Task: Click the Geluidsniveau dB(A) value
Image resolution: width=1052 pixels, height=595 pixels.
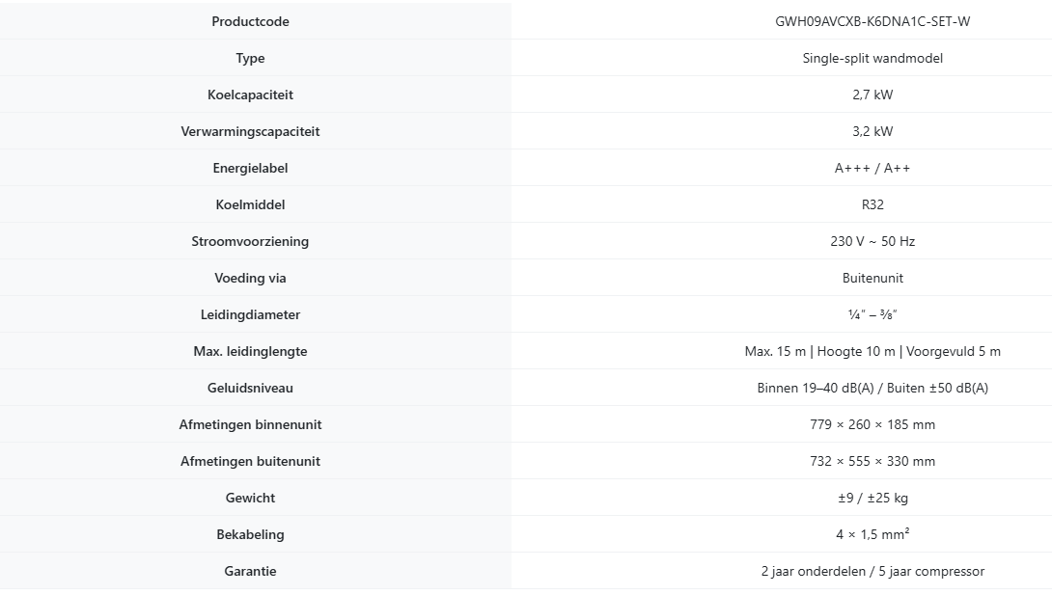Action: coord(872,388)
